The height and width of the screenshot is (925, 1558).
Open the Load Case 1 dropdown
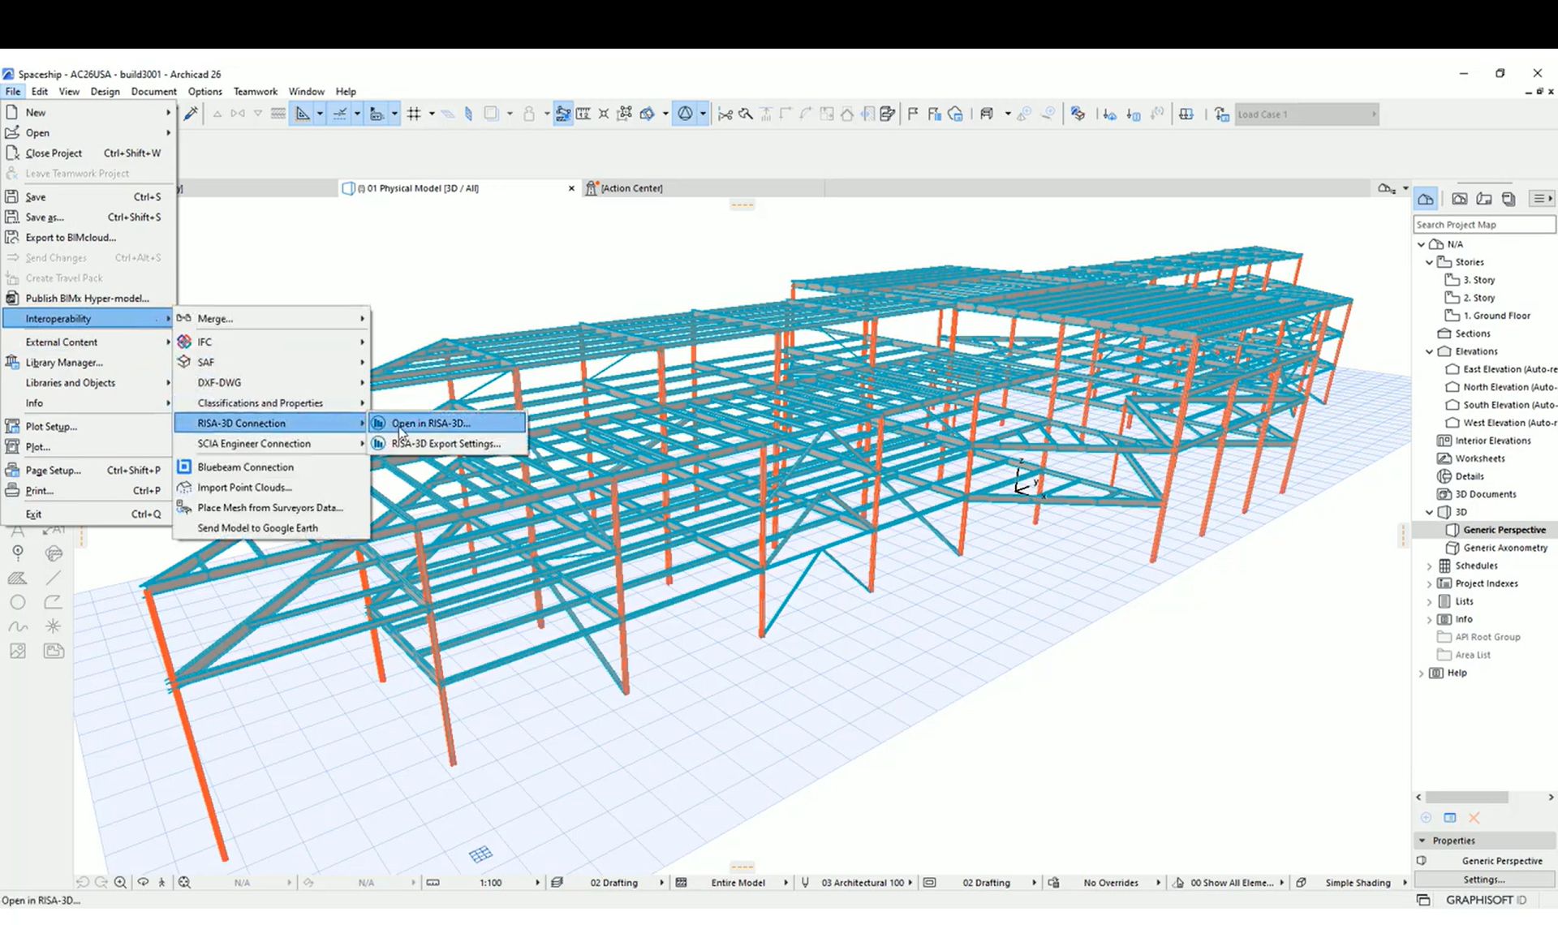1306,114
